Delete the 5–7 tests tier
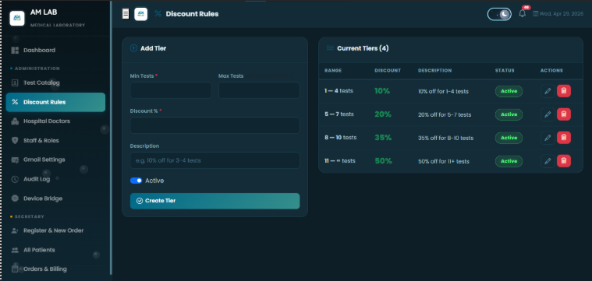The image size is (592, 281). [564, 114]
